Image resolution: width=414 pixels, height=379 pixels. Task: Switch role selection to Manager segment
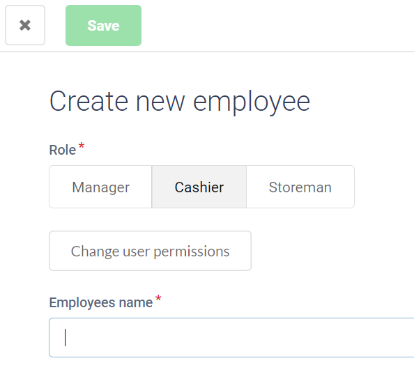(100, 187)
